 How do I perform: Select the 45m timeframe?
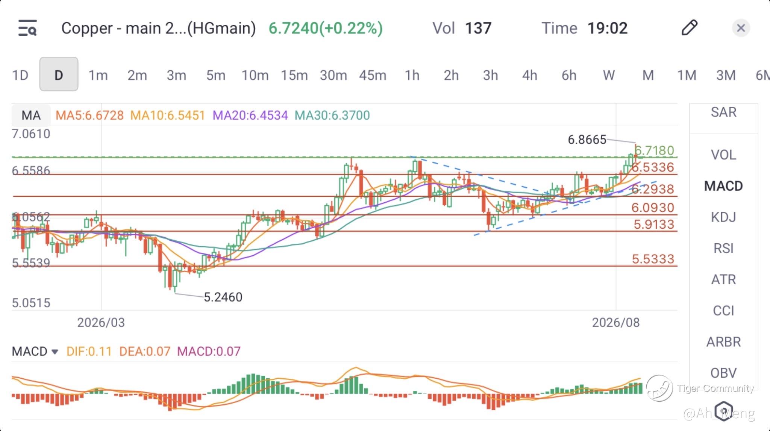(373, 75)
